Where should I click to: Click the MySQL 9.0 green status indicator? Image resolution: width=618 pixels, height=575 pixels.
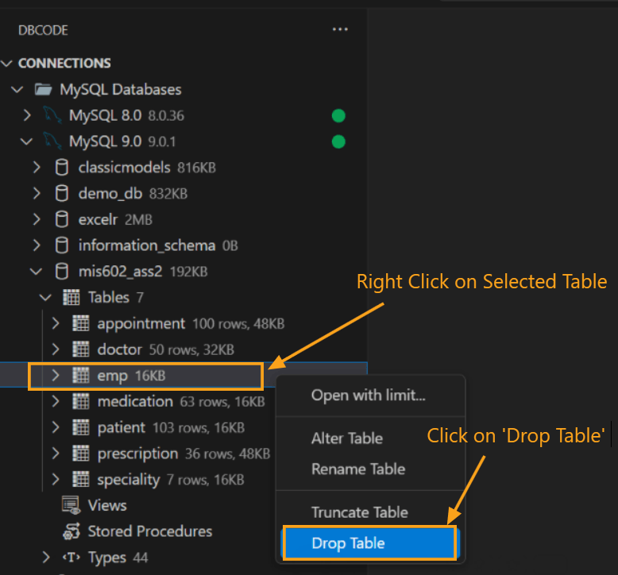tap(338, 142)
